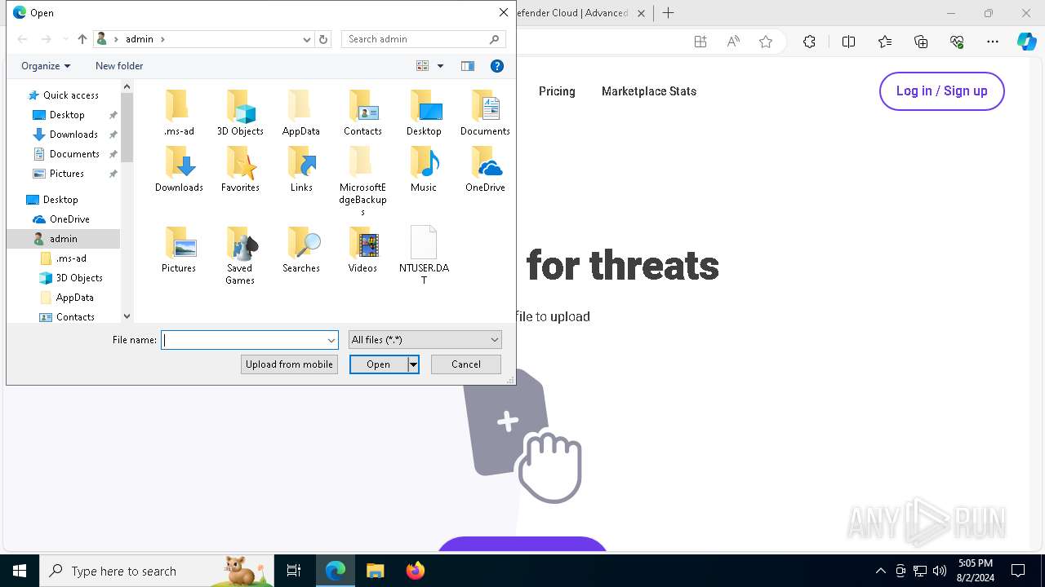
Task: Launch Firefox from the taskbar
Action: point(415,571)
